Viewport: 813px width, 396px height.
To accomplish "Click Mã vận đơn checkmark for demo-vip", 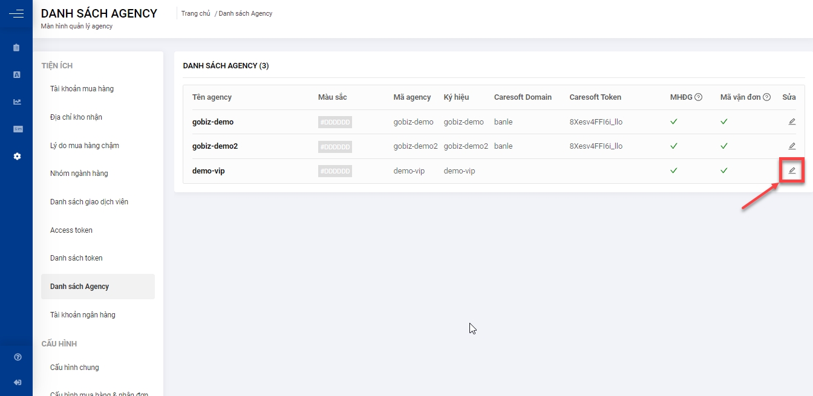I will click(x=723, y=171).
